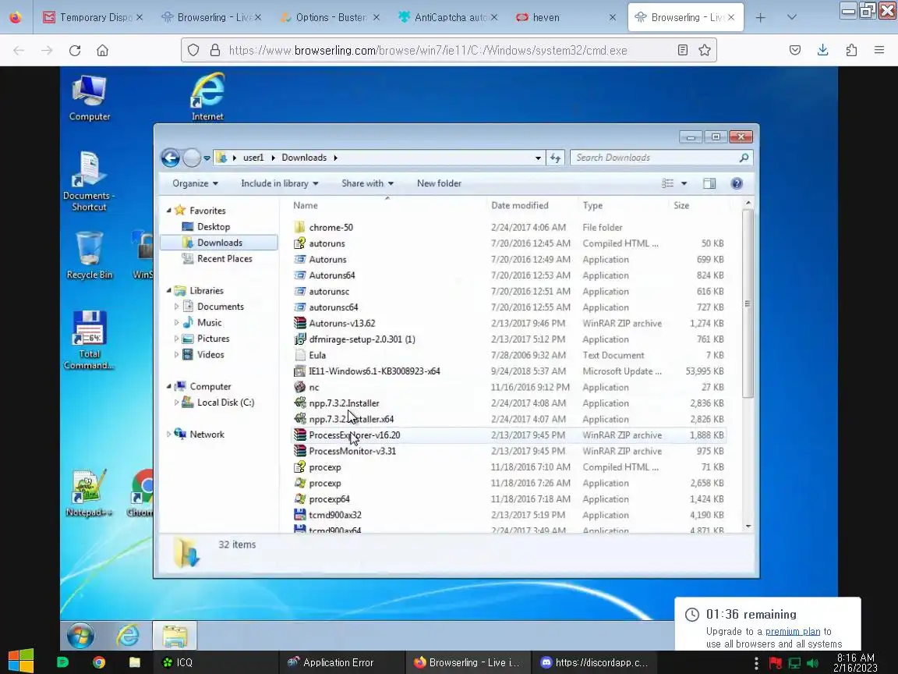Click Application Error taskbar item
This screenshot has width=898, height=674.
click(338, 662)
